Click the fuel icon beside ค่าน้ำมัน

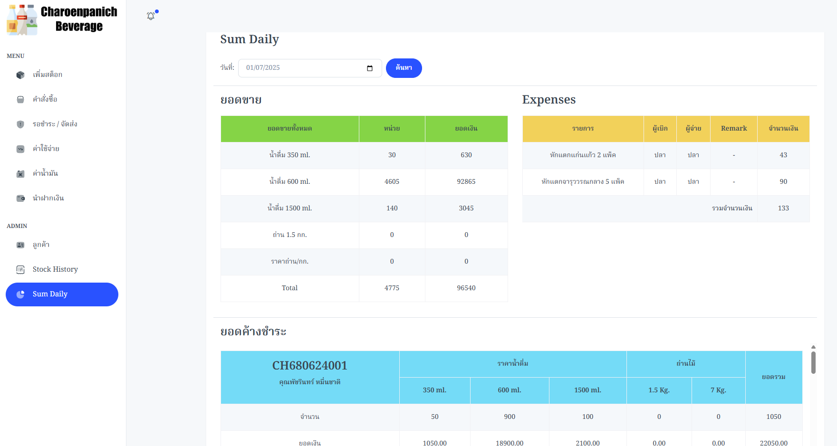click(20, 174)
